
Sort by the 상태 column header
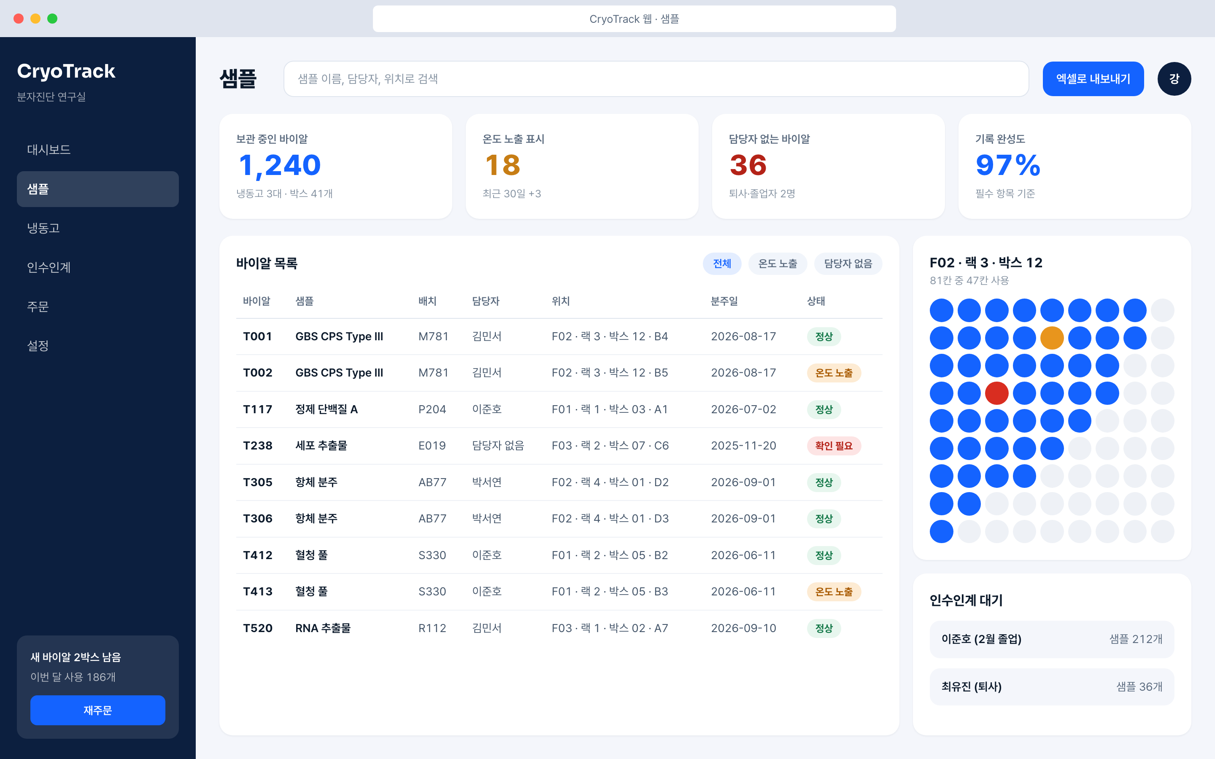pos(816,301)
